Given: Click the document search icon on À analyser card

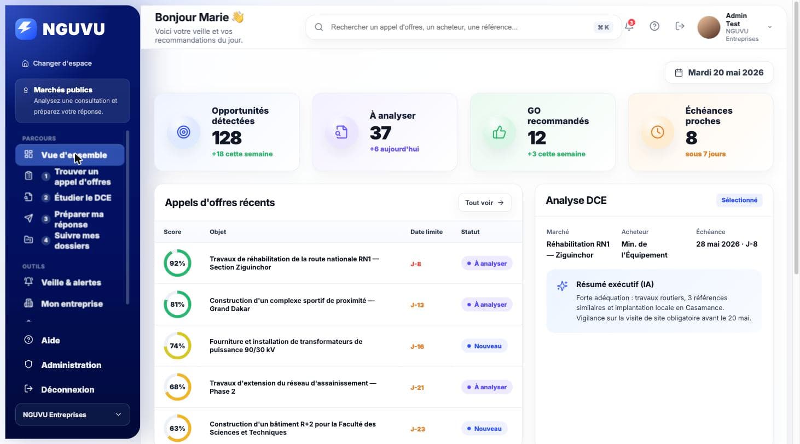Looking at the screenshot, I should click(x=341, y=132).
